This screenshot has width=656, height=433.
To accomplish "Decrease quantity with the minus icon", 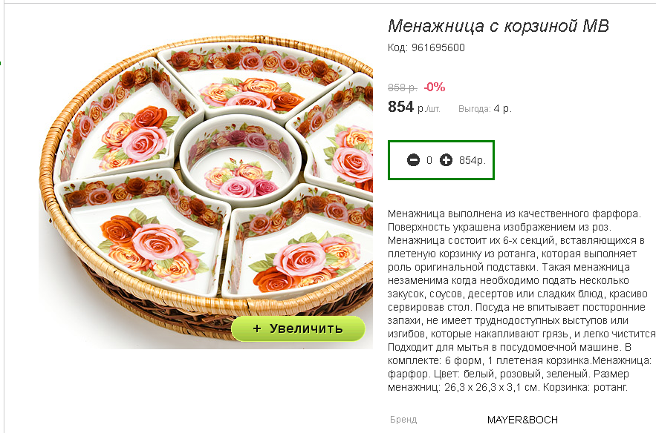I will coord(413,160).
